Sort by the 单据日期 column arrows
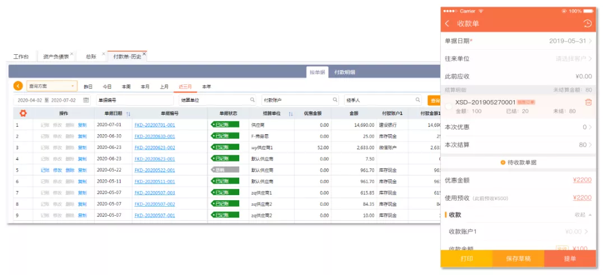The height and width of the screenshot is (275, 605). tap(128, 113)
